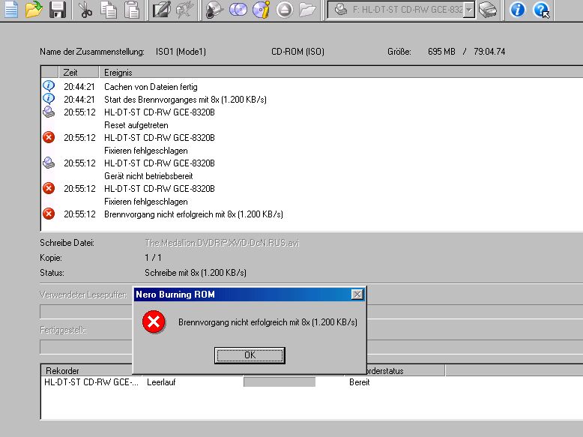
Task: Click the size value '695 MB'
Action: pos(441,52)
